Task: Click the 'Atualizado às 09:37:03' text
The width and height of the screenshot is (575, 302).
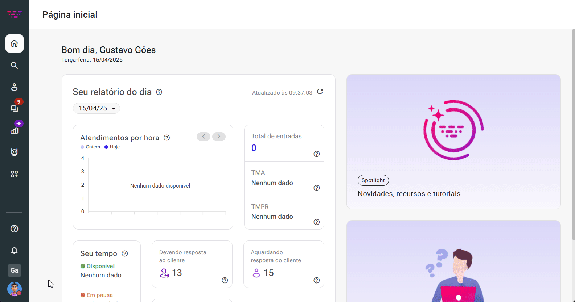Action: click(x=282, y=93)
